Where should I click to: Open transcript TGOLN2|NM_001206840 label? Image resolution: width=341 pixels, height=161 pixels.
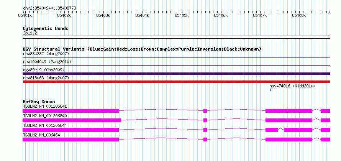(x=45, y=116)
